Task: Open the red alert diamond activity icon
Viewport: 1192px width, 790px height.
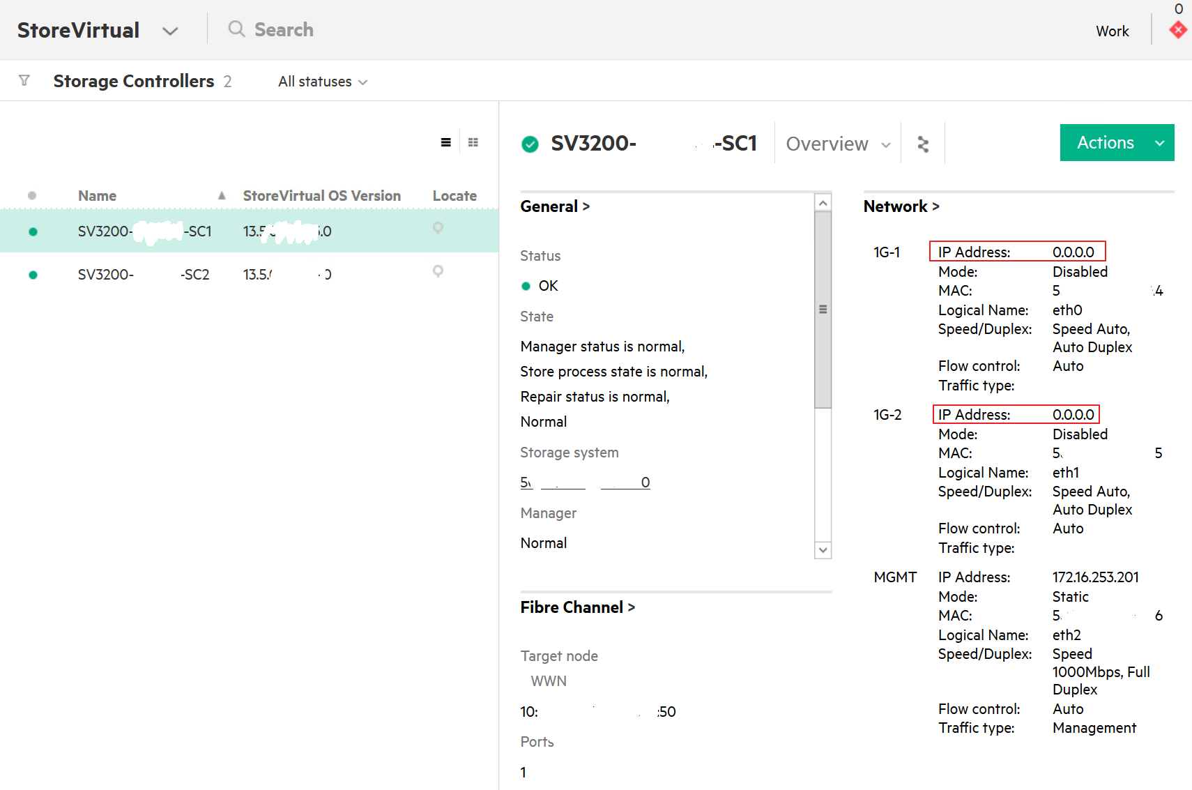Action: click(x=1178, y=30)
